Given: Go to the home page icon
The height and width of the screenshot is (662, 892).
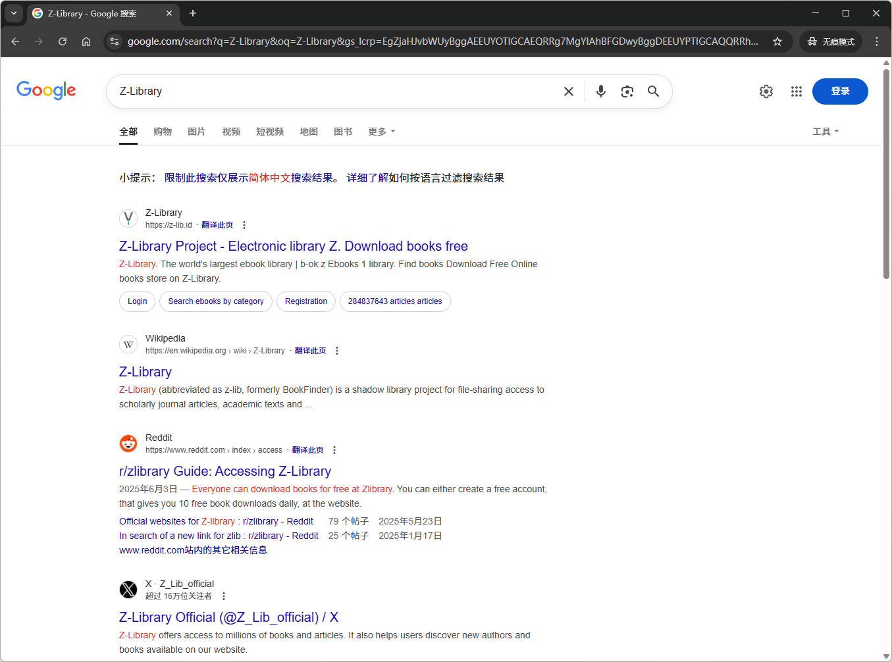Looking at the screenshot, I should tap(86, 41).
